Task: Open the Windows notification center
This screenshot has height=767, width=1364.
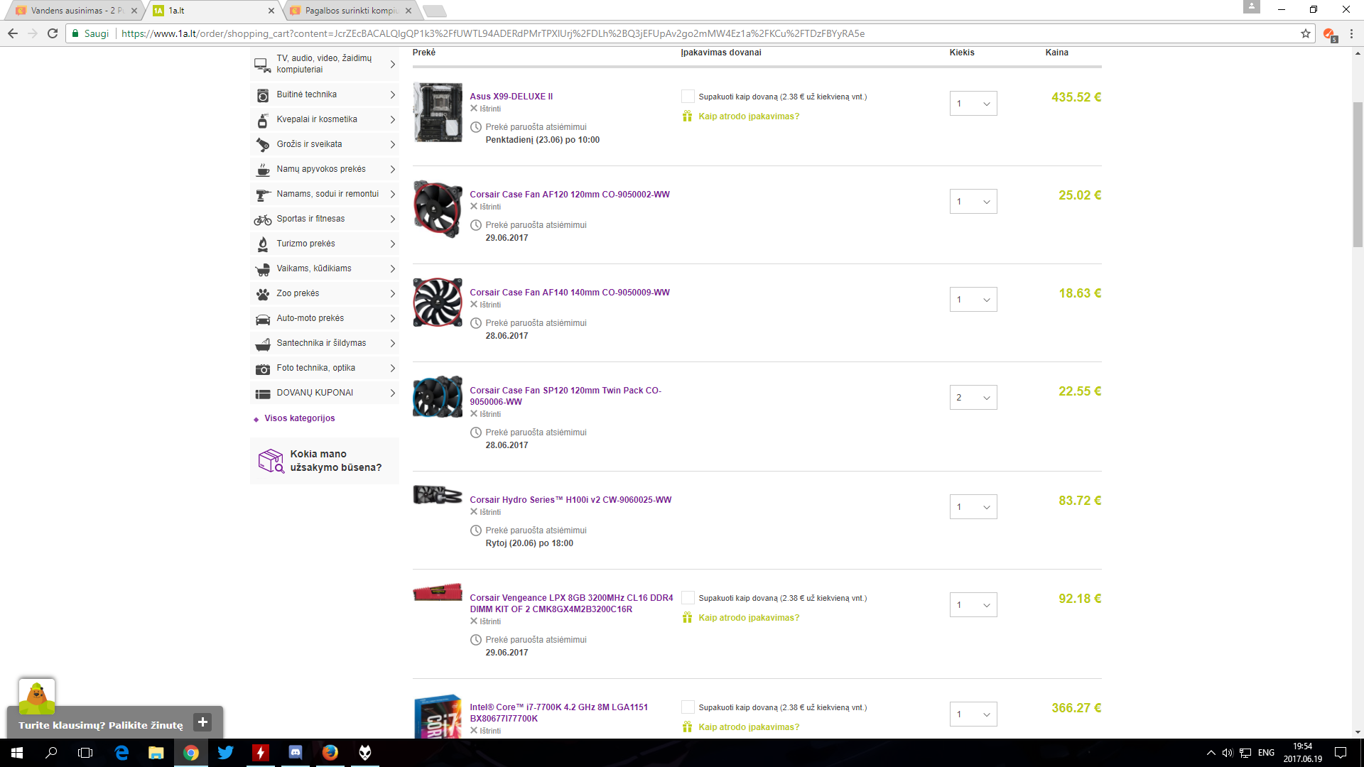Action: click(x=1341, y=753)
